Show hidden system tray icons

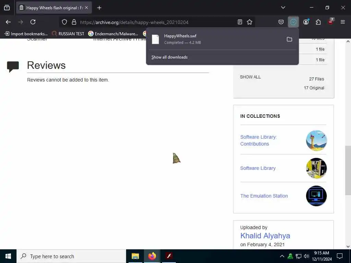point(282,256)
